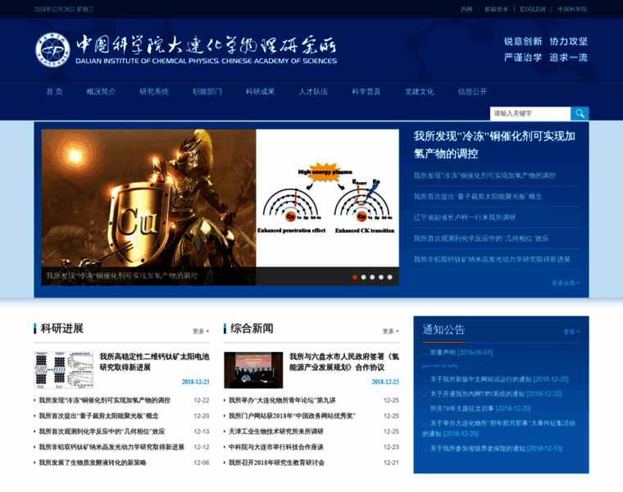Open the 党建文化 navigation menu
Viewport: 623px width, 492px height.
[x=419, y=91]
